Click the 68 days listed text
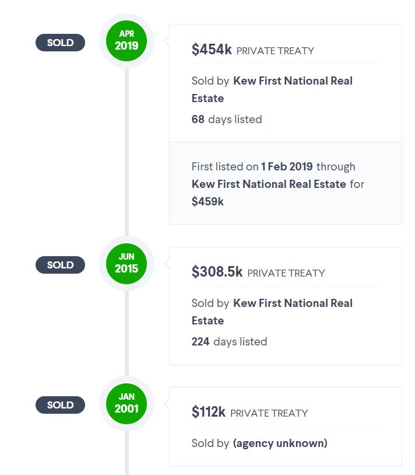This screenshot has width=415, height=475. pyautogui.click(x=227, y=120)
